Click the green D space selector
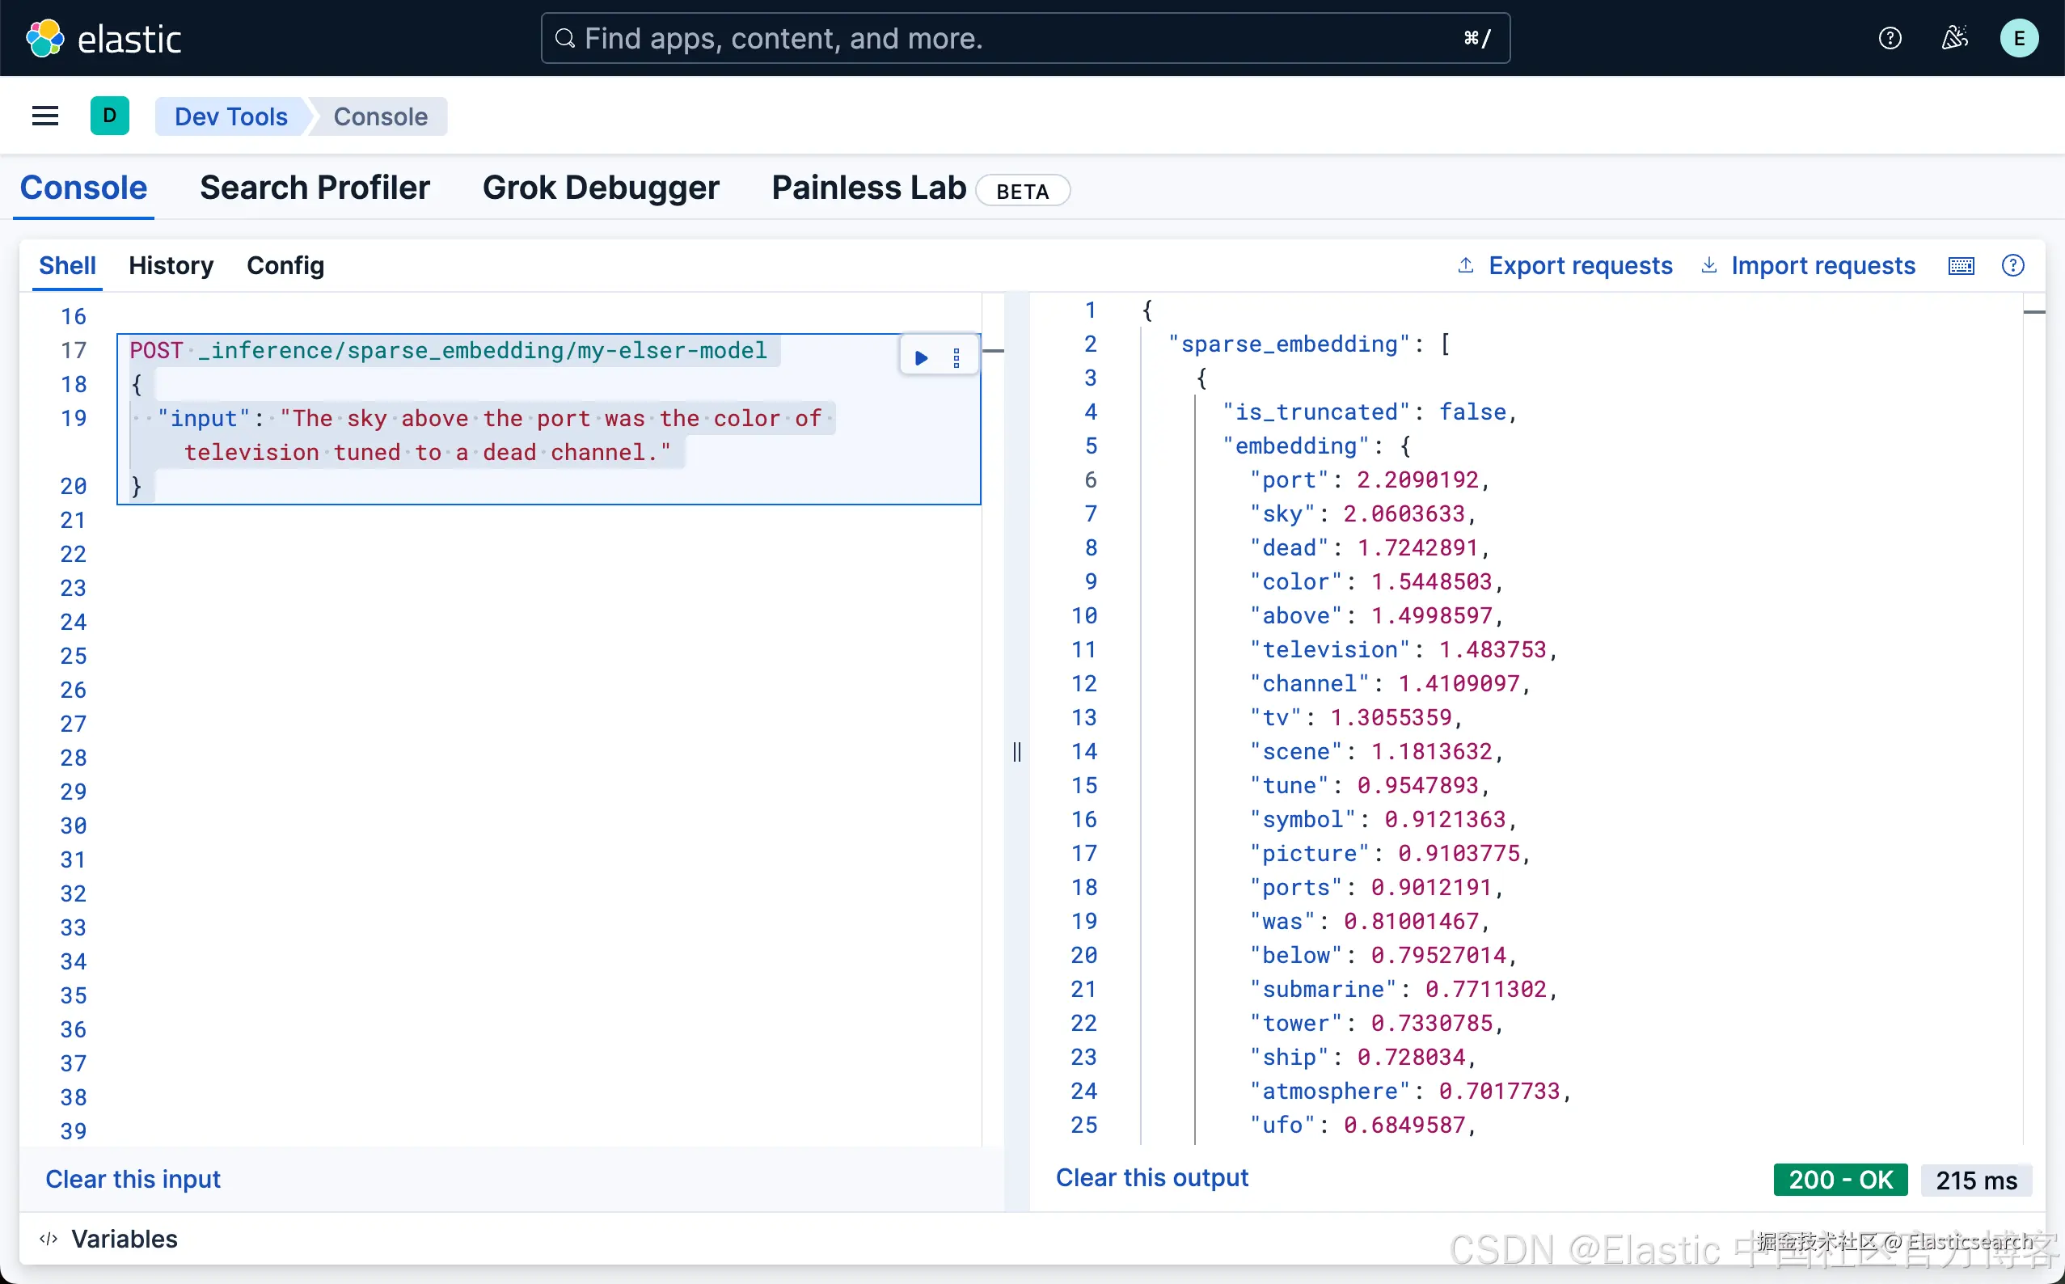The height and width of the screenshot is (1284, 2065). point(109,116)
